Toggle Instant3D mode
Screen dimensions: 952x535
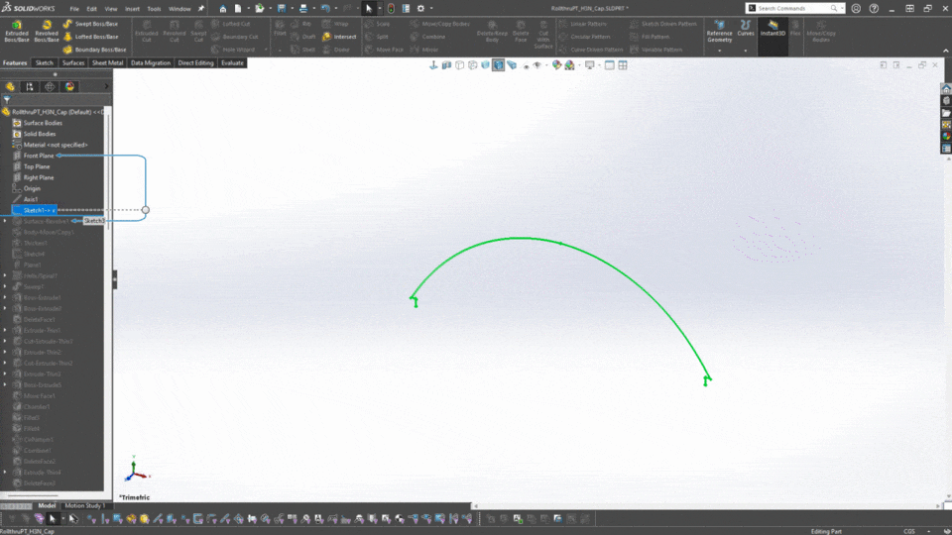[x=773, y=28]
